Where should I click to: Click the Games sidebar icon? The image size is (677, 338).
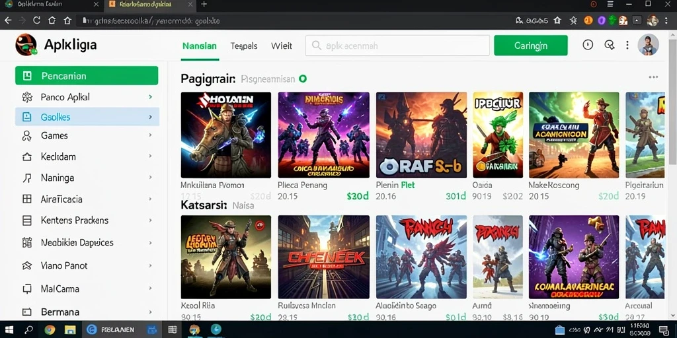coord(26,136)
